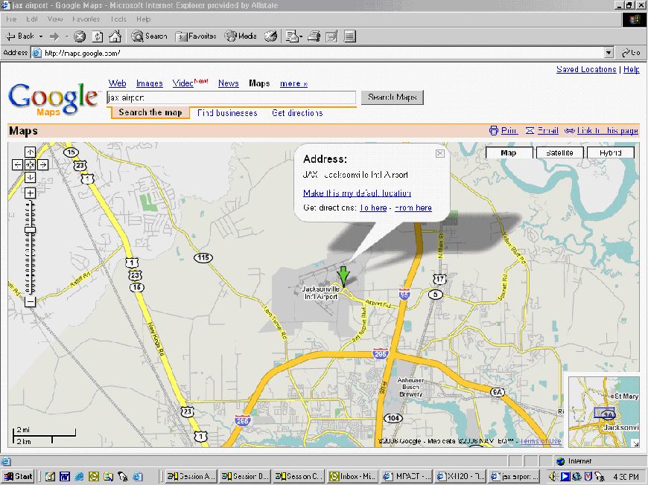This screenshot has height=485, width=648.
Task: Stop the page from loading
Action: tap(80, 36)
